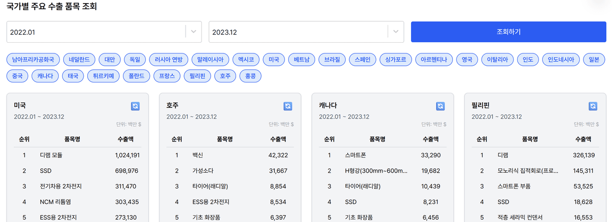612x222 pixels.
Task: Click the 조회하기 search button
Action: (x=508, y=32)
